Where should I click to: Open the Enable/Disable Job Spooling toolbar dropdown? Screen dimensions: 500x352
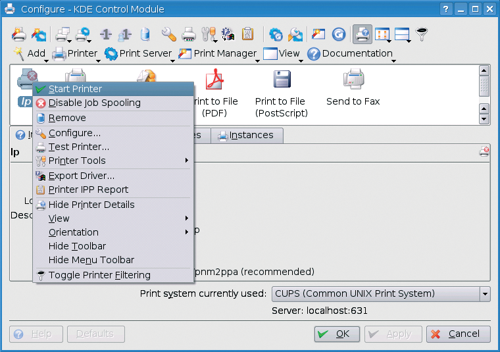coord(84,34)
